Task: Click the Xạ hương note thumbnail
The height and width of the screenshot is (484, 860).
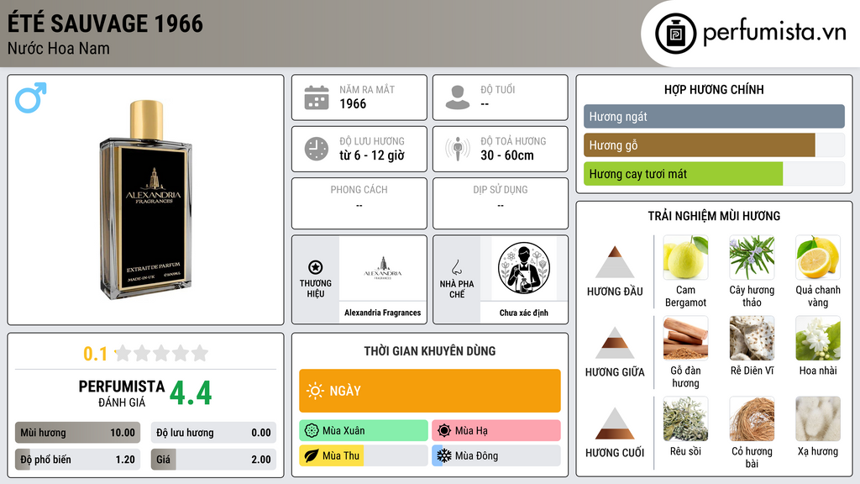Action: tap(818, 418)
